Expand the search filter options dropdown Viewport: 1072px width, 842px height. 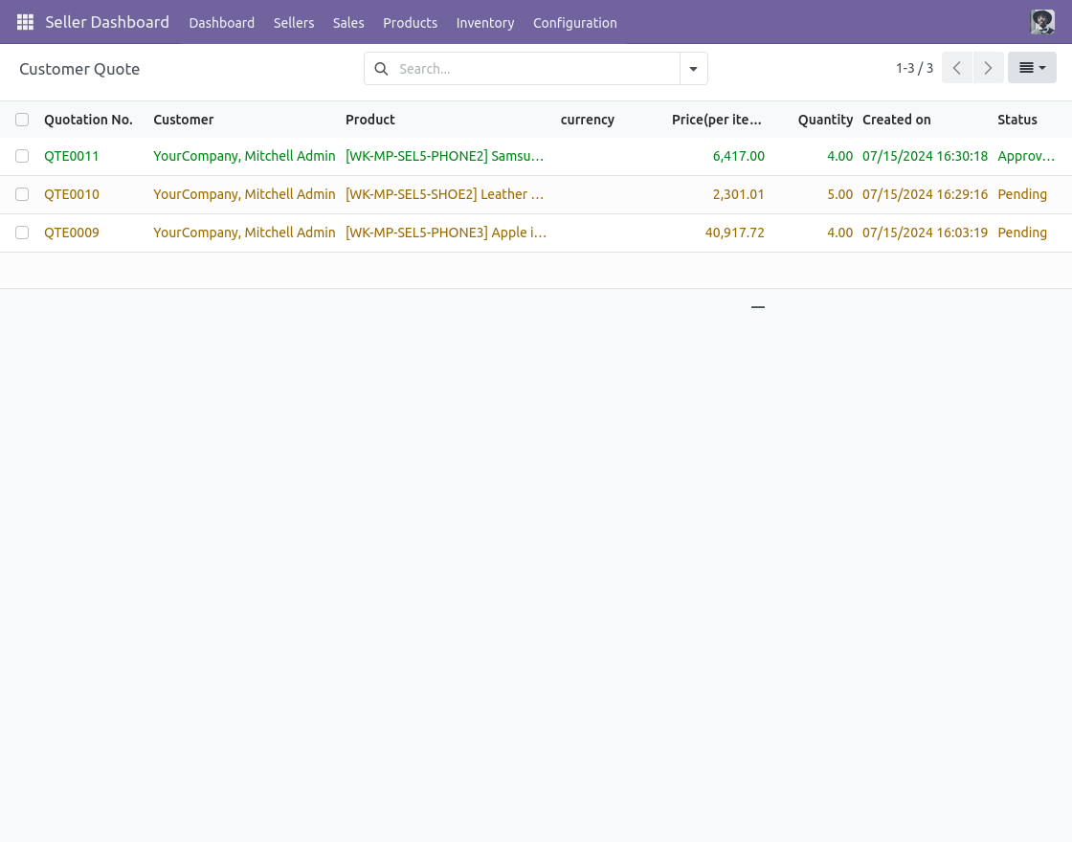694,69
